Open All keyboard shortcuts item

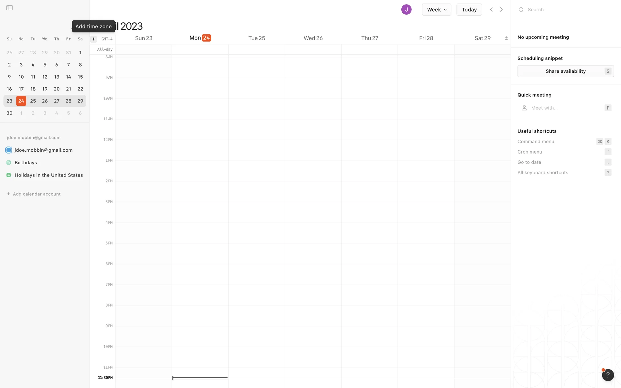(x=543, y=173)
